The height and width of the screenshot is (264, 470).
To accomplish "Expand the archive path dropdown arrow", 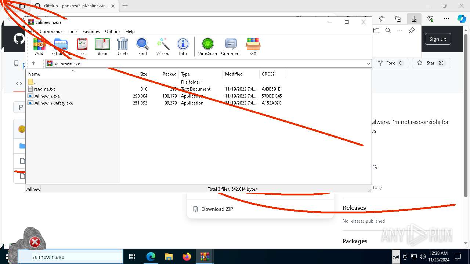I will point(368,64).
